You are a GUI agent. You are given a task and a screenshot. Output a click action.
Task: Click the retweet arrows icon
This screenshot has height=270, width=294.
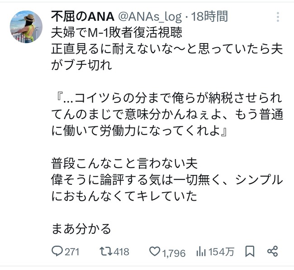105,251
